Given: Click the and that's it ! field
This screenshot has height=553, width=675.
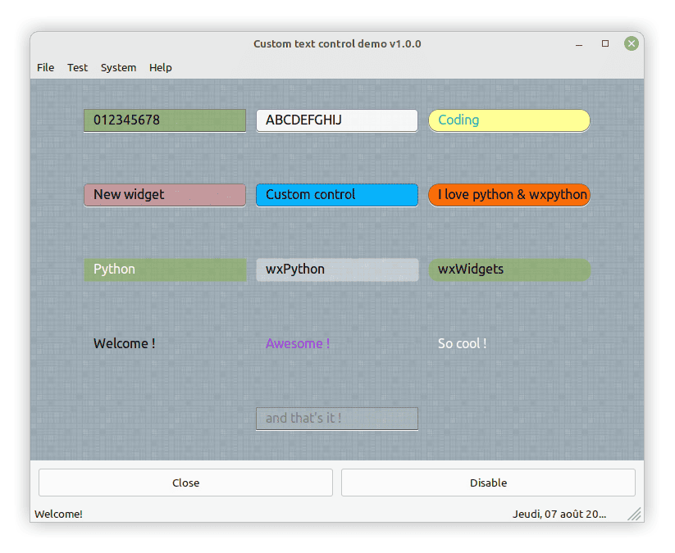Looking at the screenshot, I should click(x=336, y=419).
